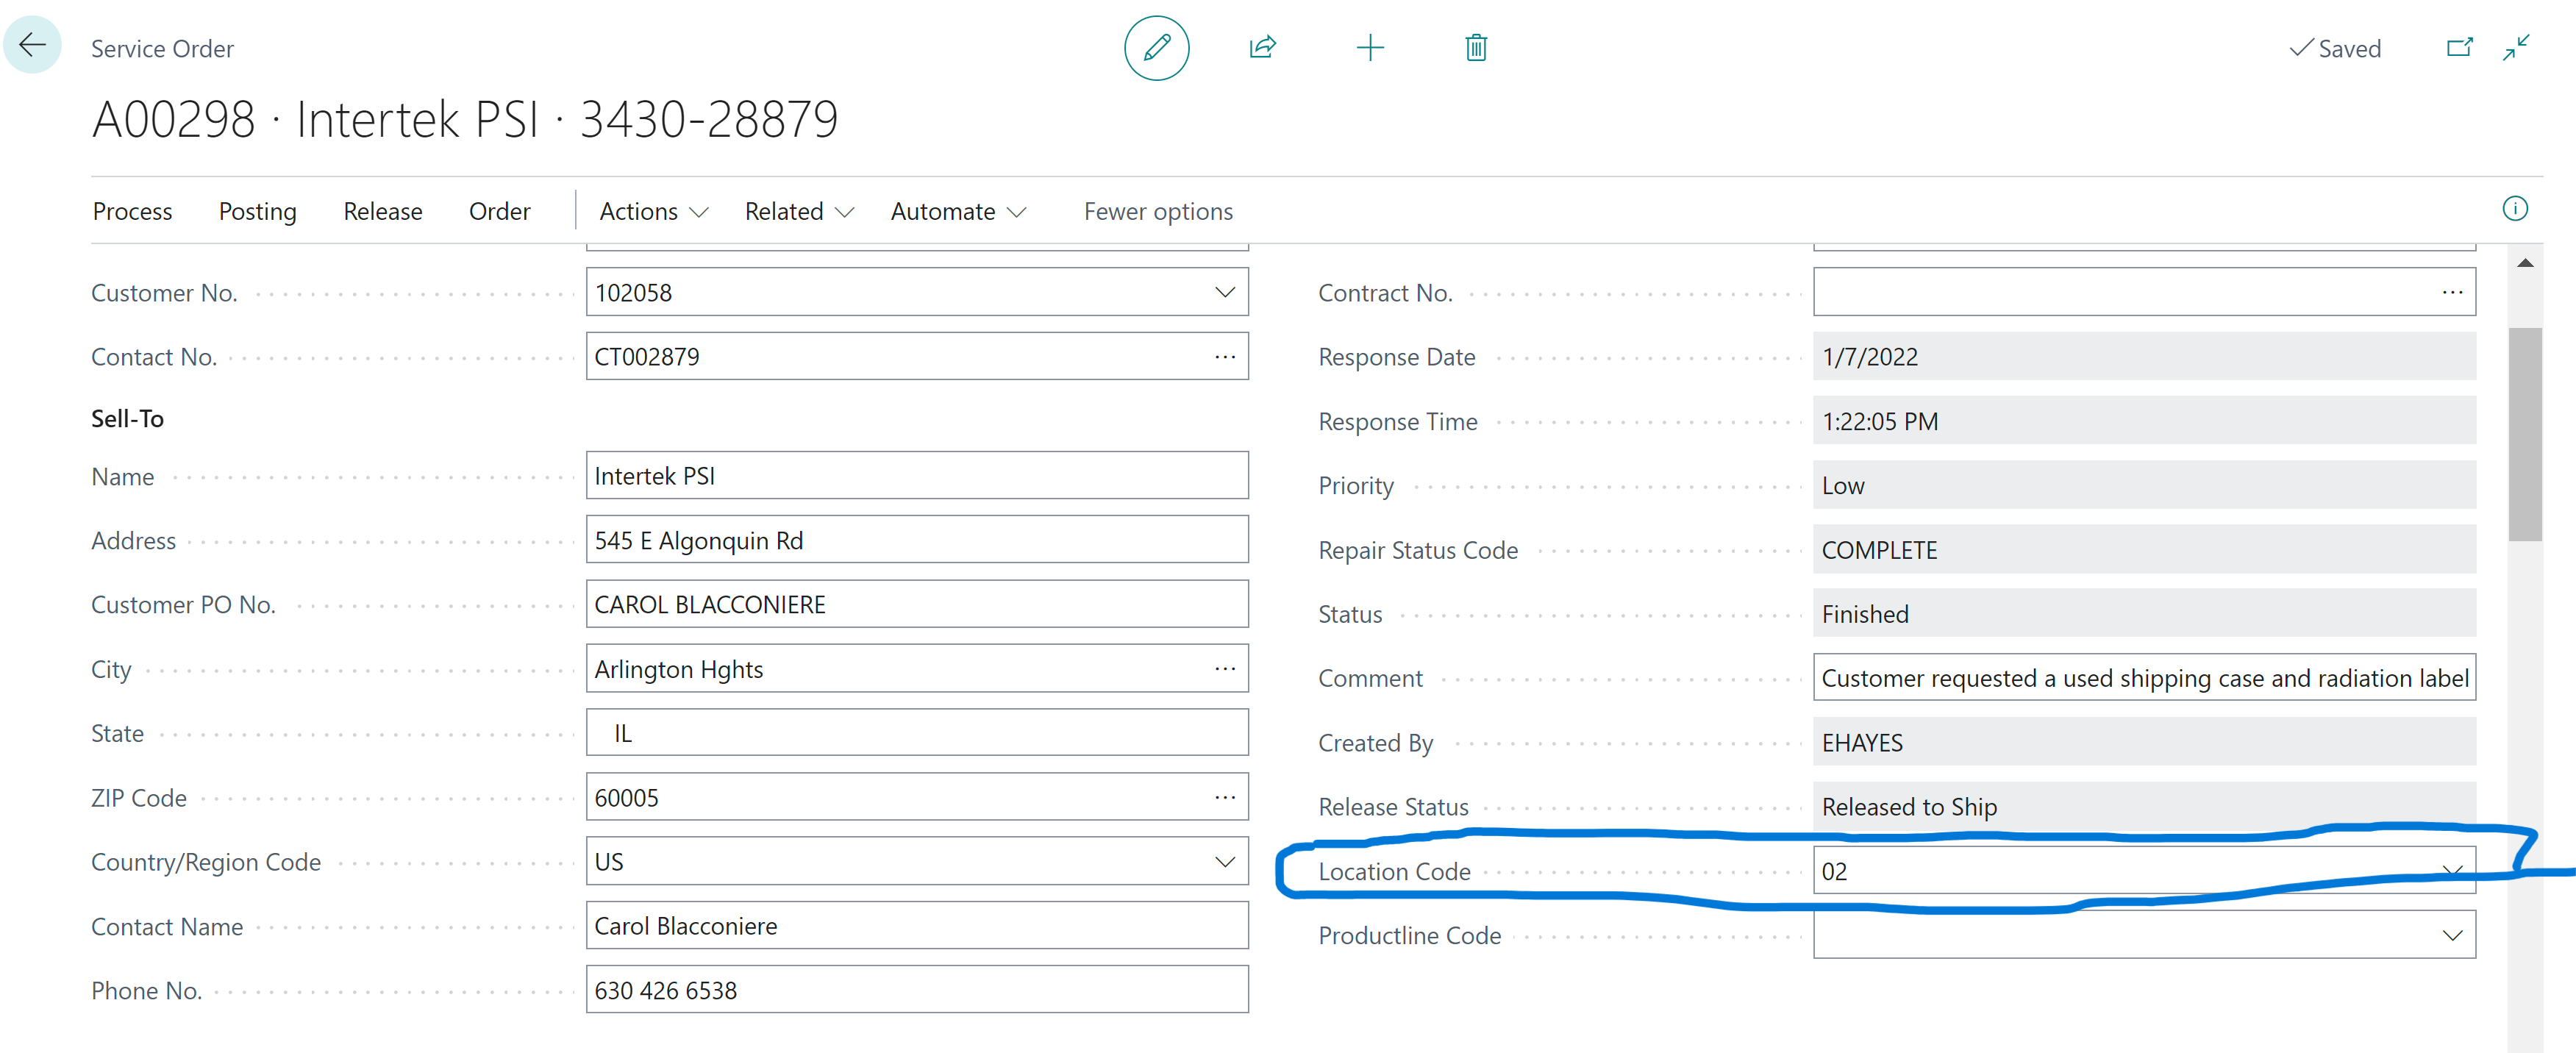Open Contact No. lookup ellipsis

(x=1225, y=357)
